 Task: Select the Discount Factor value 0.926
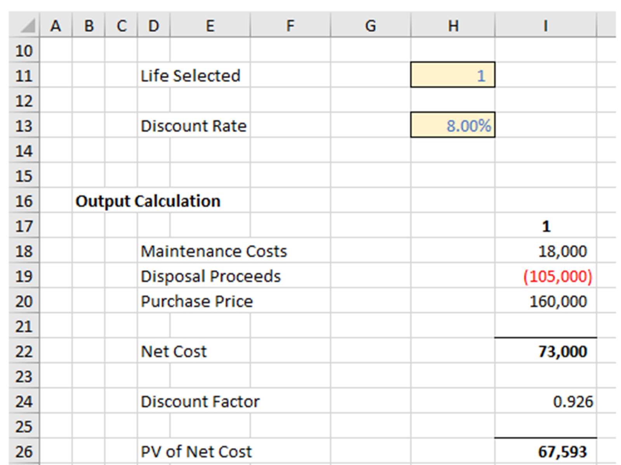point(545,401)
